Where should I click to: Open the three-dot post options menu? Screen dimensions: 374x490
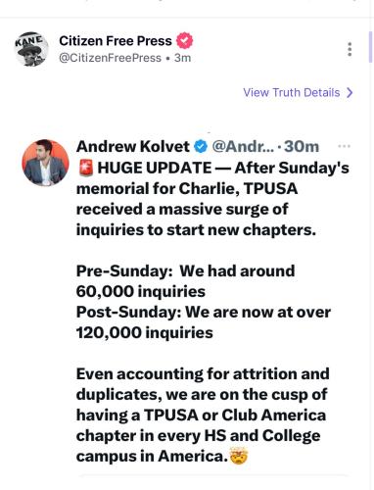pyautogui.click(x=350, y=49)
